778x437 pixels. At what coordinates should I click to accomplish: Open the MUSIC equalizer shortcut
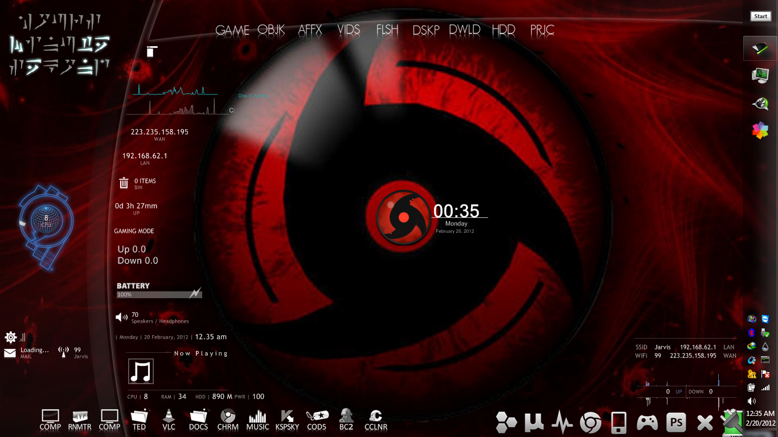click(x=257, y=420)
